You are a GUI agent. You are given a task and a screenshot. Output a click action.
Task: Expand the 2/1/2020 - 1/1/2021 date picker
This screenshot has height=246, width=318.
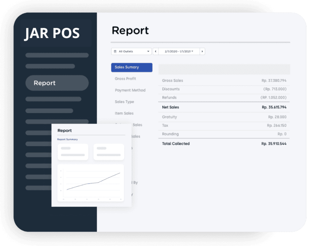(179, 51)
